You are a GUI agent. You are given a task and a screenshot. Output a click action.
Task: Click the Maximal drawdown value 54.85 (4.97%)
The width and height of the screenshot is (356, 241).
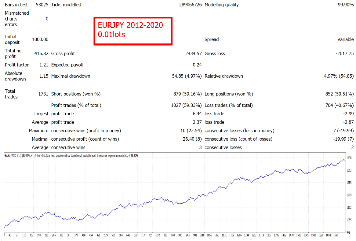click(x=187, y=76)
